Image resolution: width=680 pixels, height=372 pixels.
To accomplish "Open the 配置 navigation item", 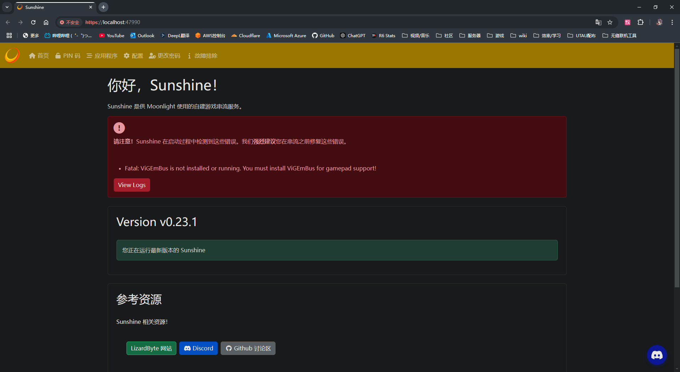I will (x=134, y=56).
